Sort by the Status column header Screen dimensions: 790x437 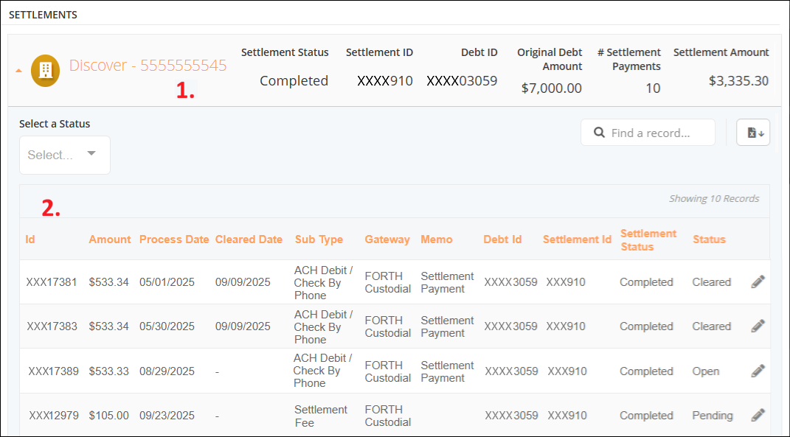tap(709, 240)
